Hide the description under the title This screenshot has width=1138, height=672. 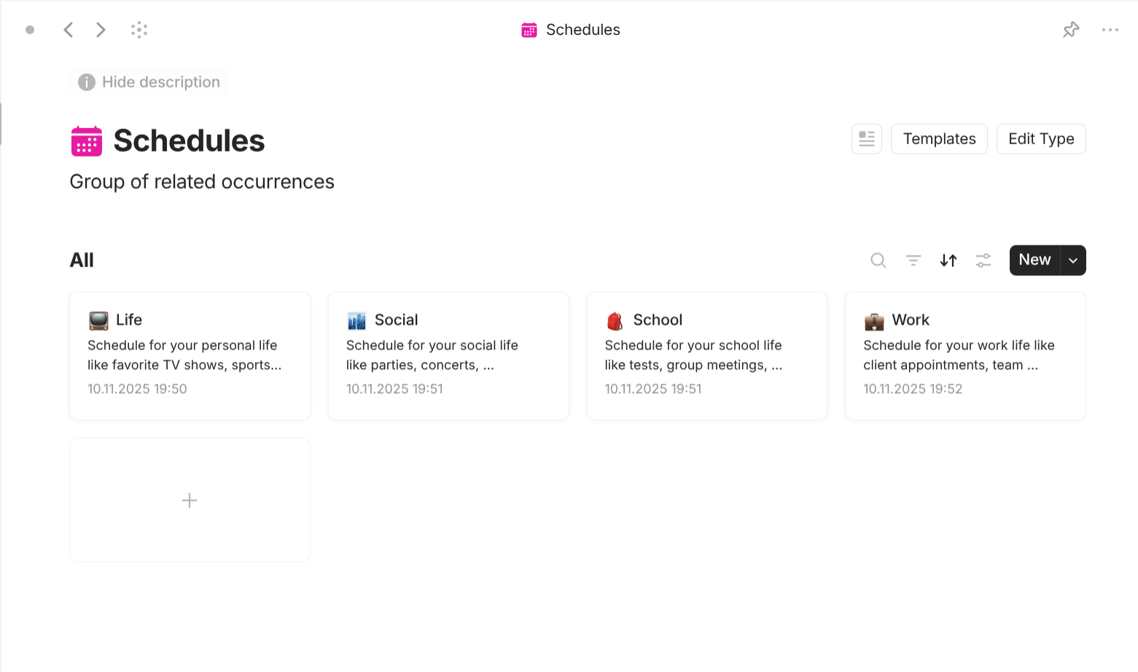click(148, 82)
